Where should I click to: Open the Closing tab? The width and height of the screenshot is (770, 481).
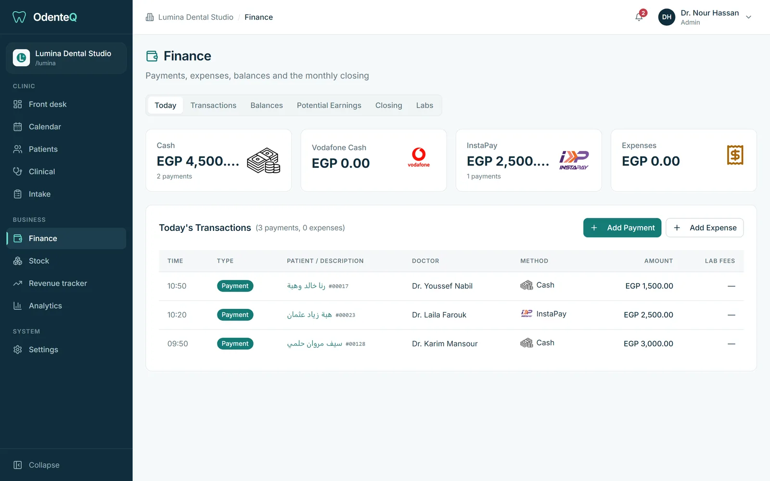pyautogui.click(x=389, y=105)
